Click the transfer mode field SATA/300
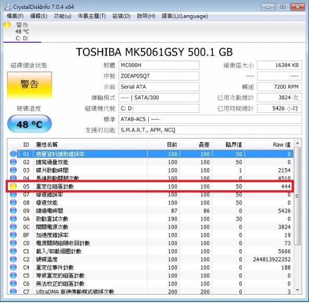The height and width of the screenshot is (303, 309). [159, 98]
